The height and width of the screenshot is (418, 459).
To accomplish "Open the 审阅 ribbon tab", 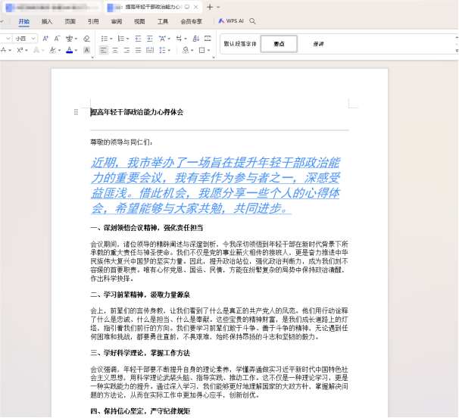I will pyautogui.click(x=116, y=21).
